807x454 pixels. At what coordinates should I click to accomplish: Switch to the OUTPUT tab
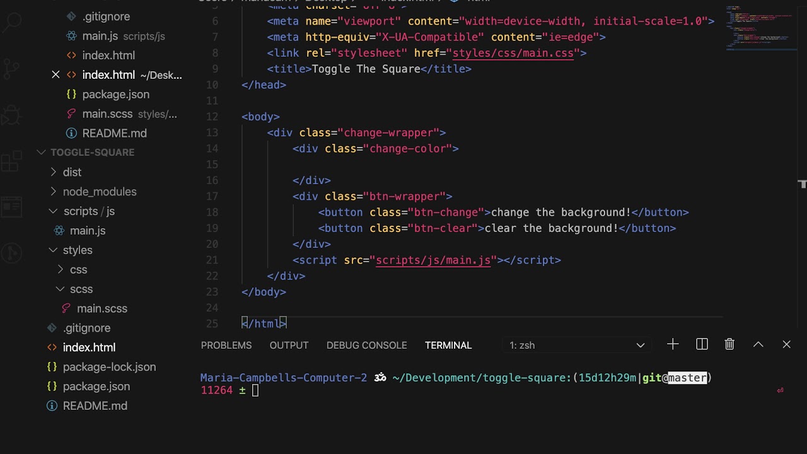289,346
